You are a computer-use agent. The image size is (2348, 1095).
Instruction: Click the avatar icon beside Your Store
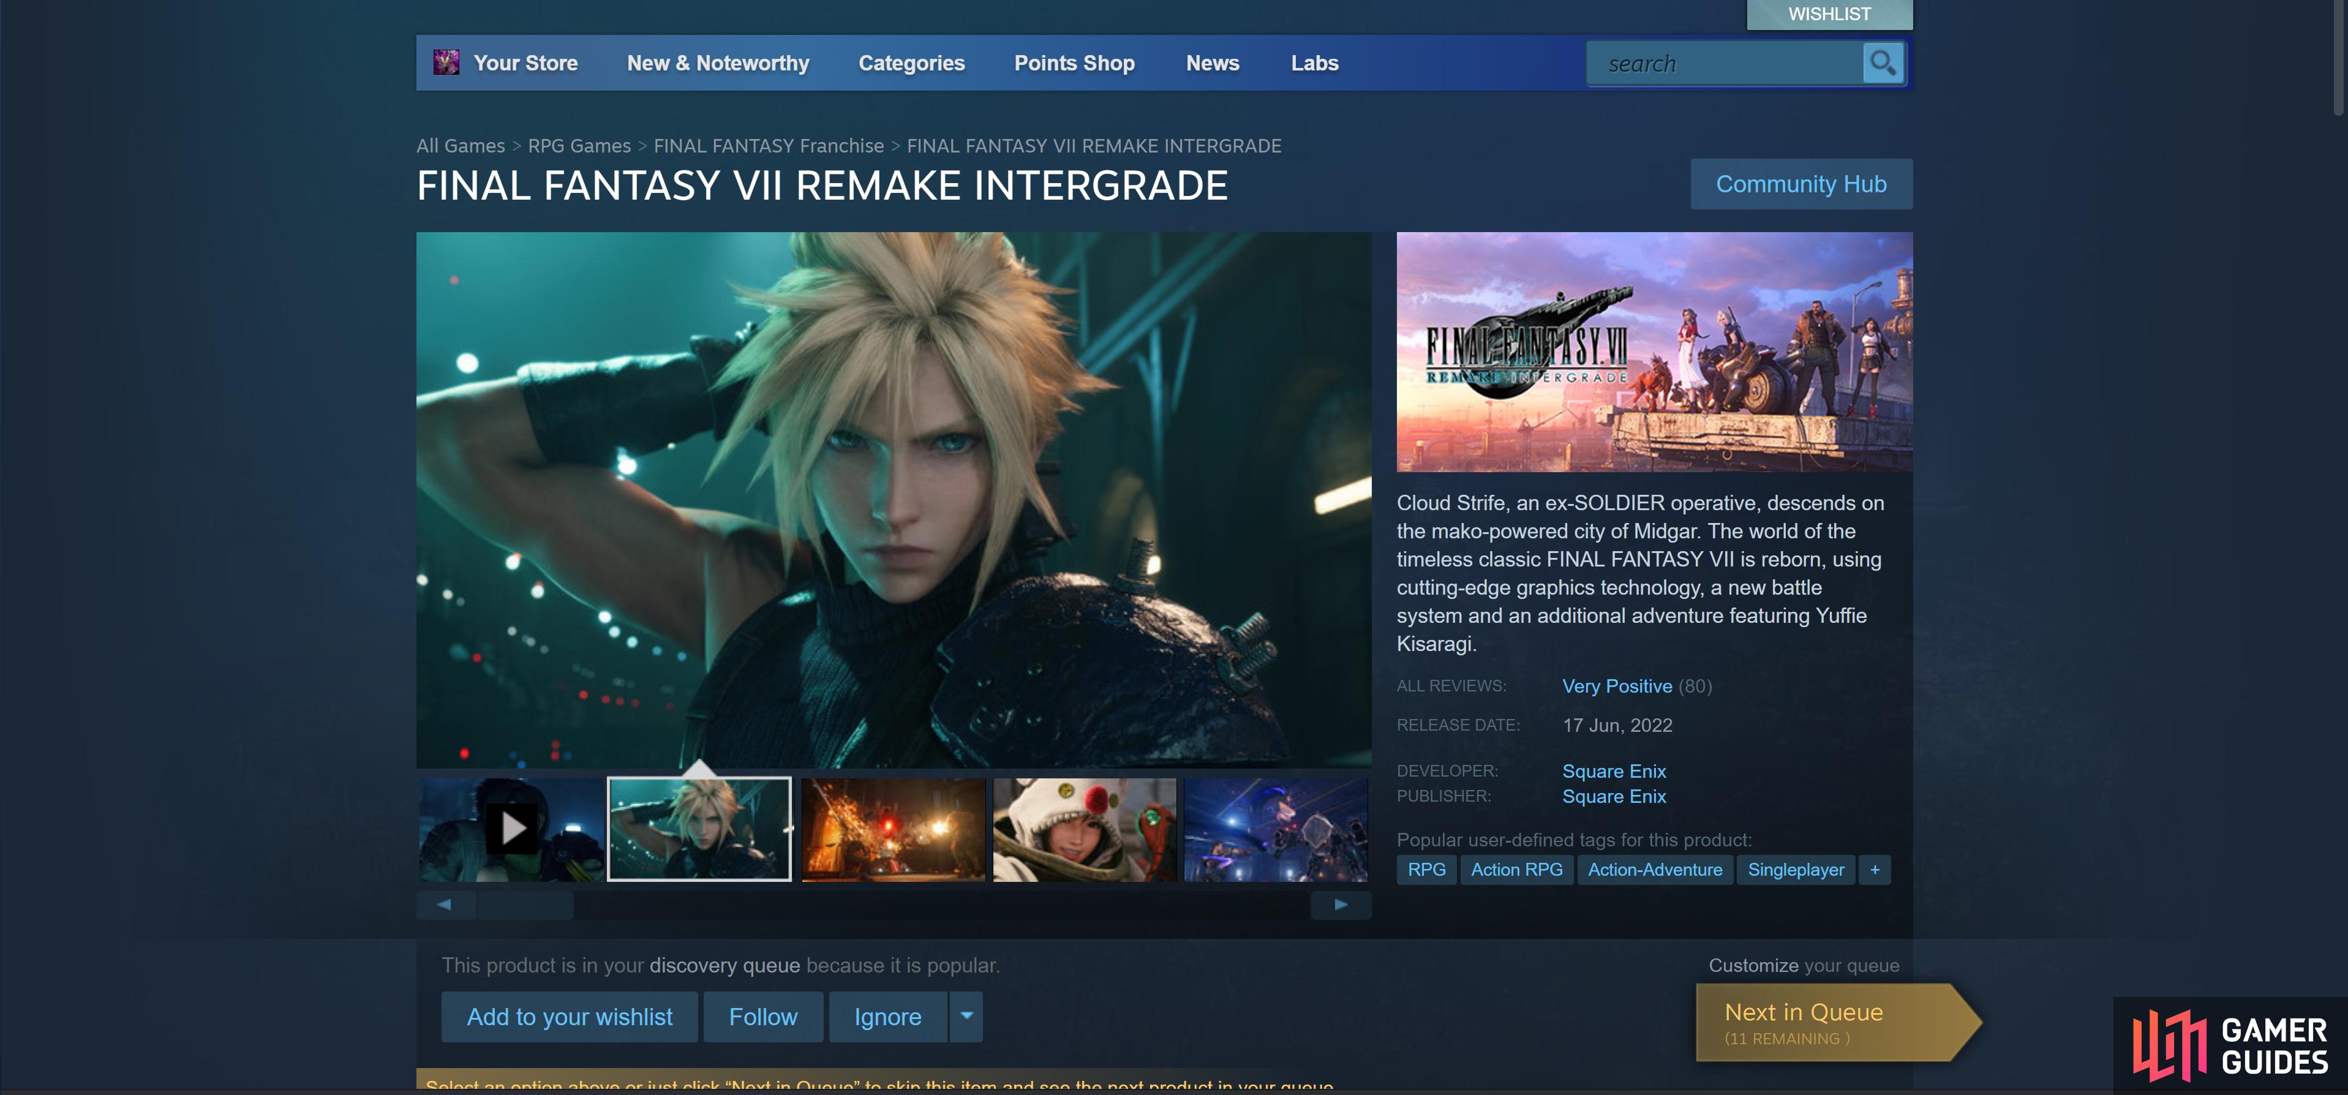click(x=446, y=62)
